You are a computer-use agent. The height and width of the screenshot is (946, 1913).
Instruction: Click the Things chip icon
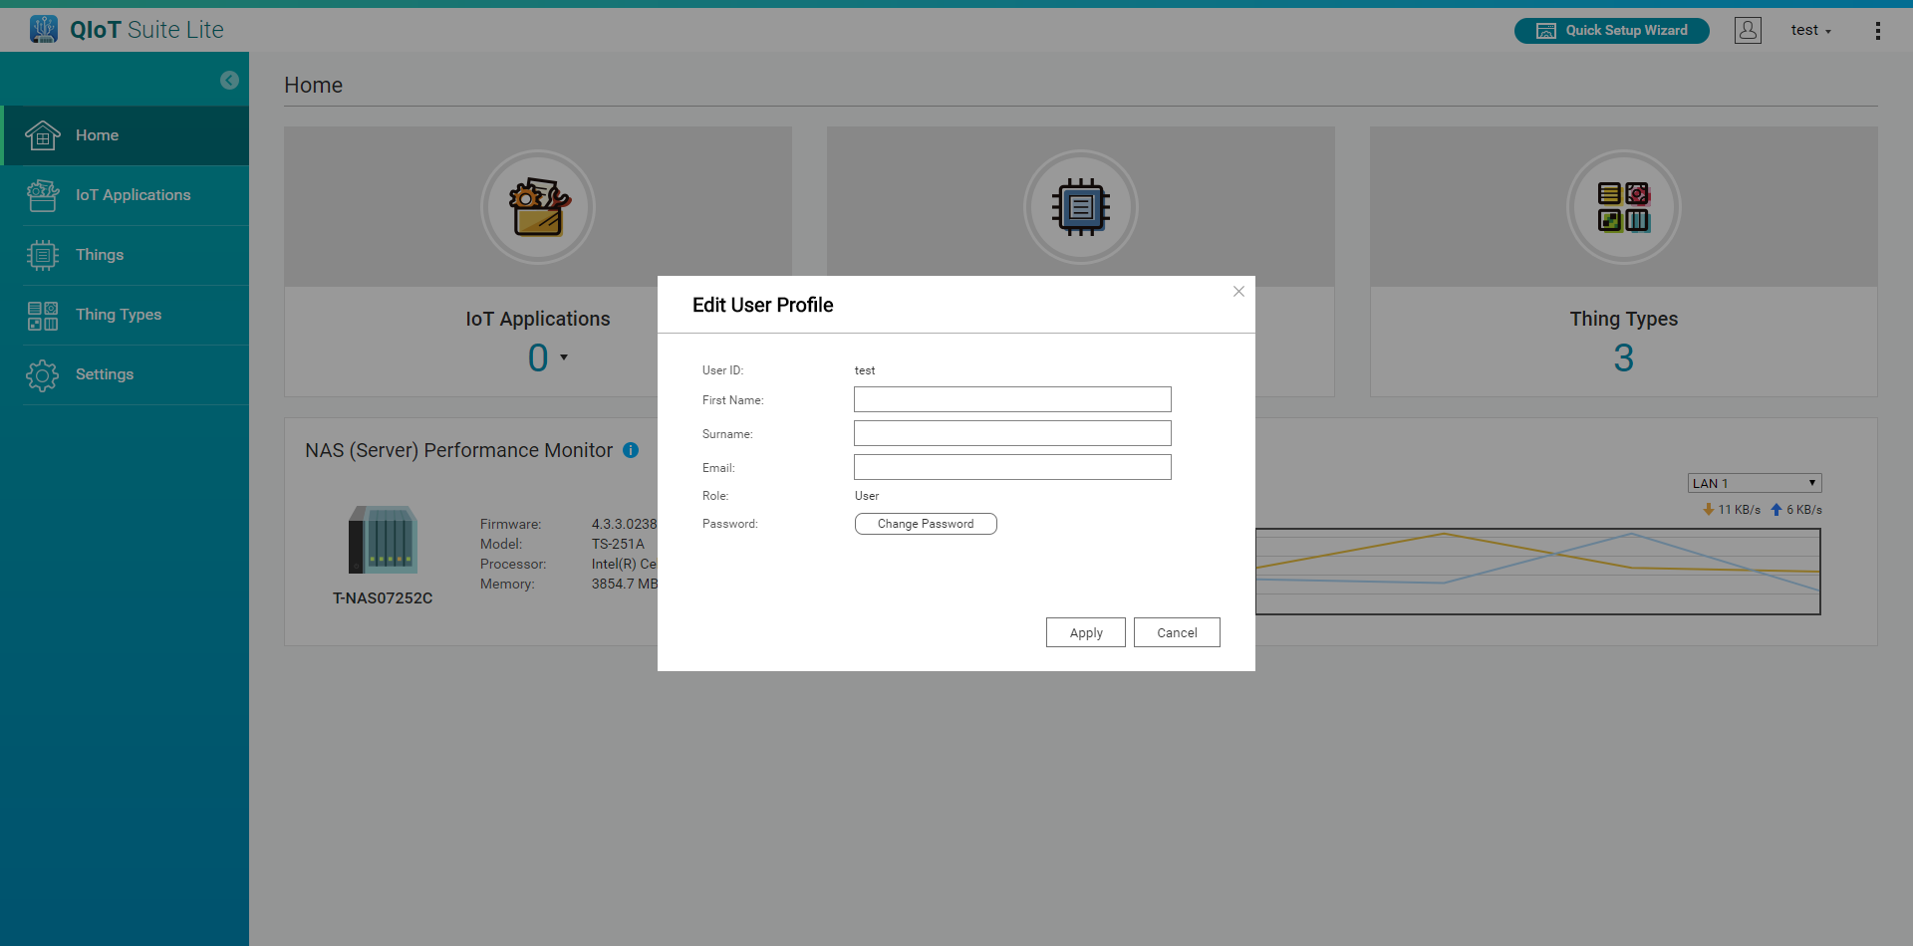pos(1080,207)
